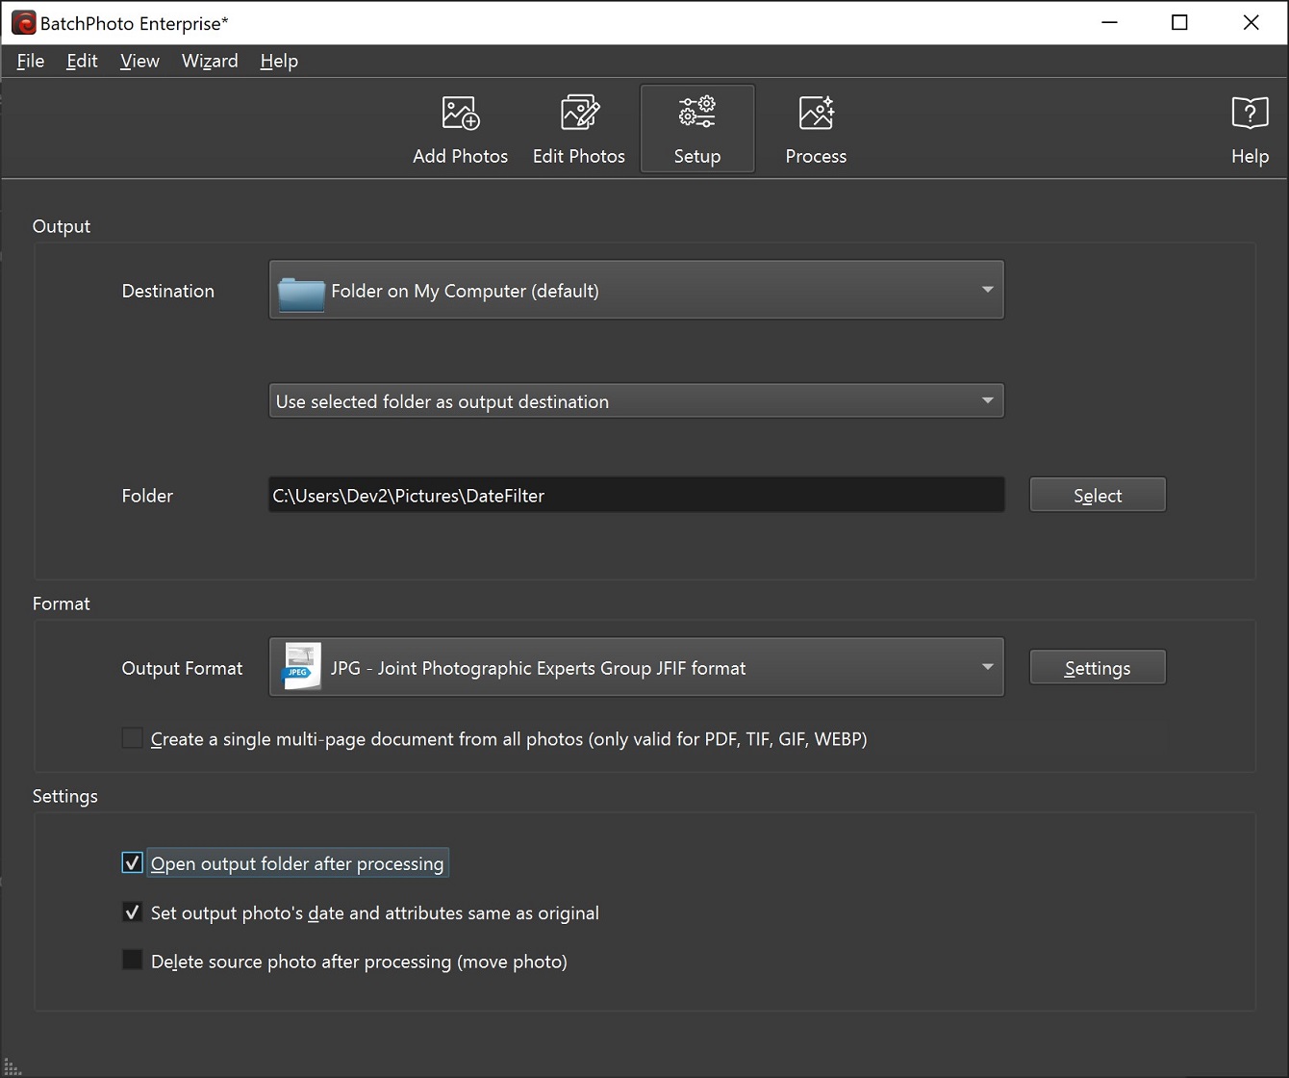
Task: Disable Set output photo's date and attributes
Action: click(132, 911)
